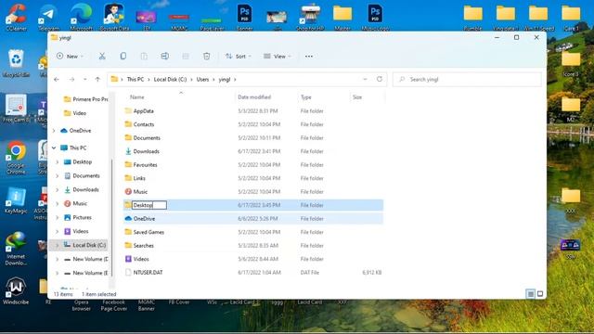Screen dimensions: 594x334
Task: Select the Saved Games folder
Action: tap(253, 232)
